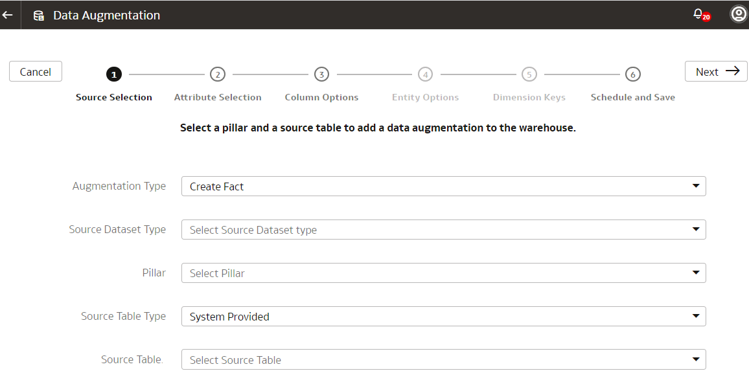
Task: Click the back arrow icon
Action: [x=8, y=15]
